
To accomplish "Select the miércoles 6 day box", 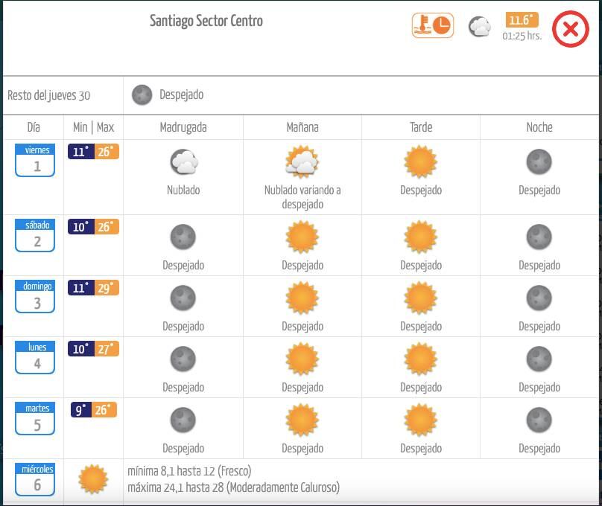I will pos(35,479).
